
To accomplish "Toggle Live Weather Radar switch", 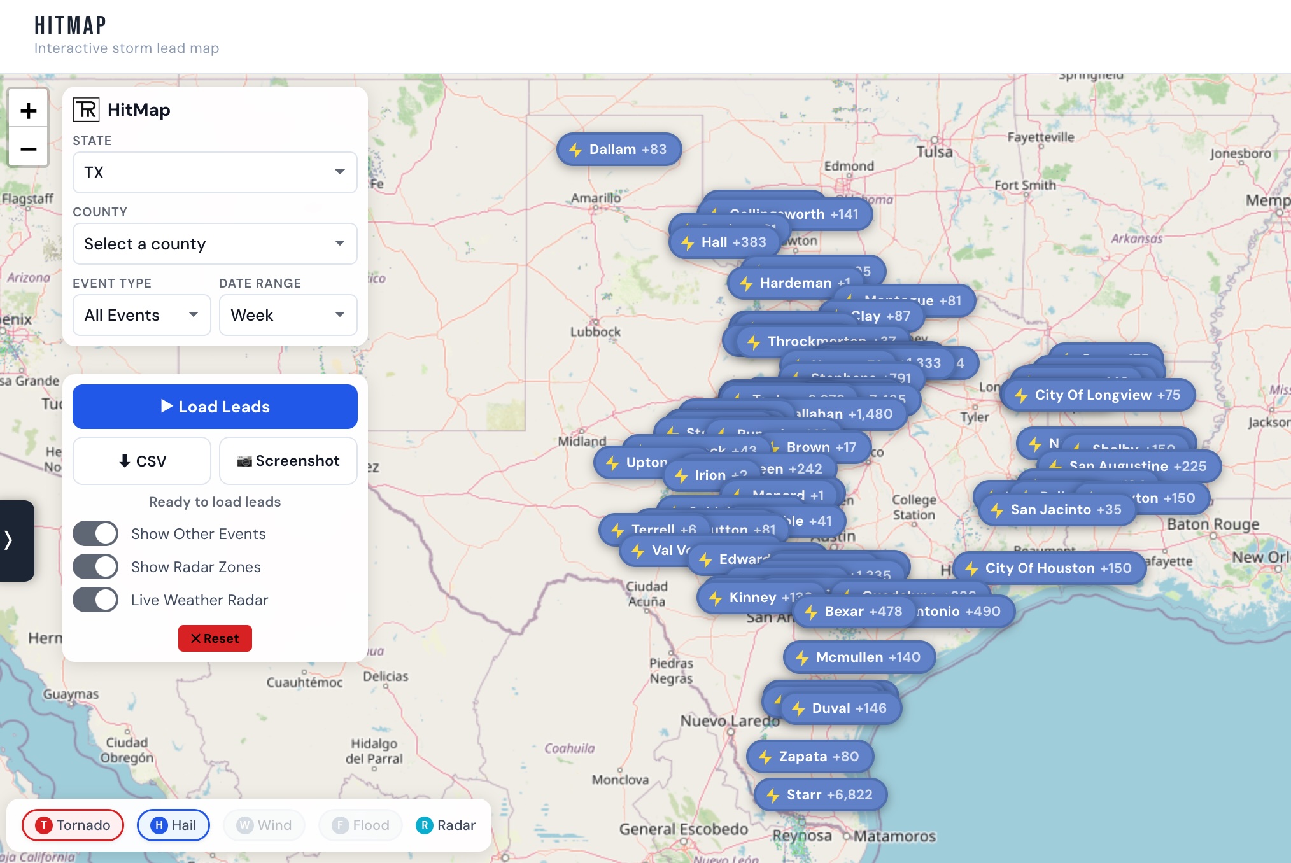I will click(95, 600).
